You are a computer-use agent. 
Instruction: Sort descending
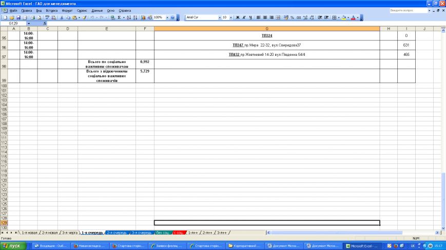[135, 17]
